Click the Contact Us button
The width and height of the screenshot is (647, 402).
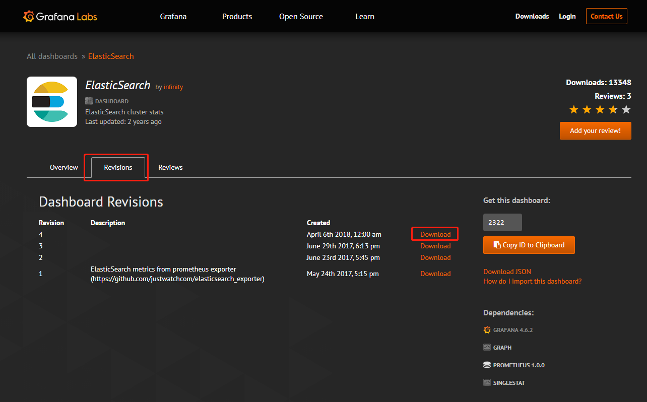tap(606, 16)
